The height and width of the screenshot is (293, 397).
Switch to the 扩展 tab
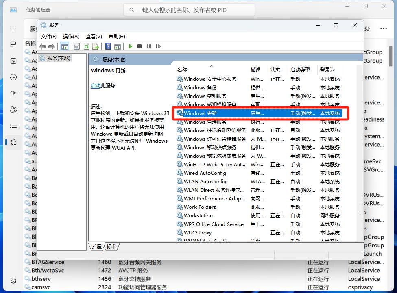point(96,246)
